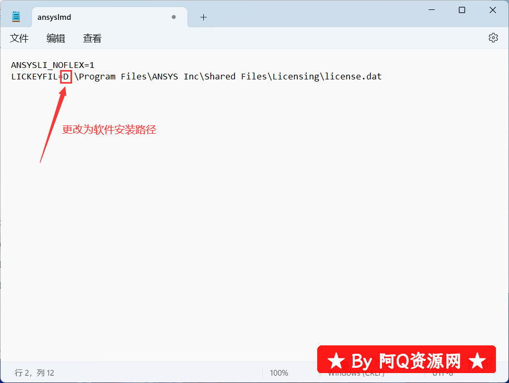This screenshot has width=509, height=383.
Task: Place cursor at drive letter D
Action: coord(66,77)
